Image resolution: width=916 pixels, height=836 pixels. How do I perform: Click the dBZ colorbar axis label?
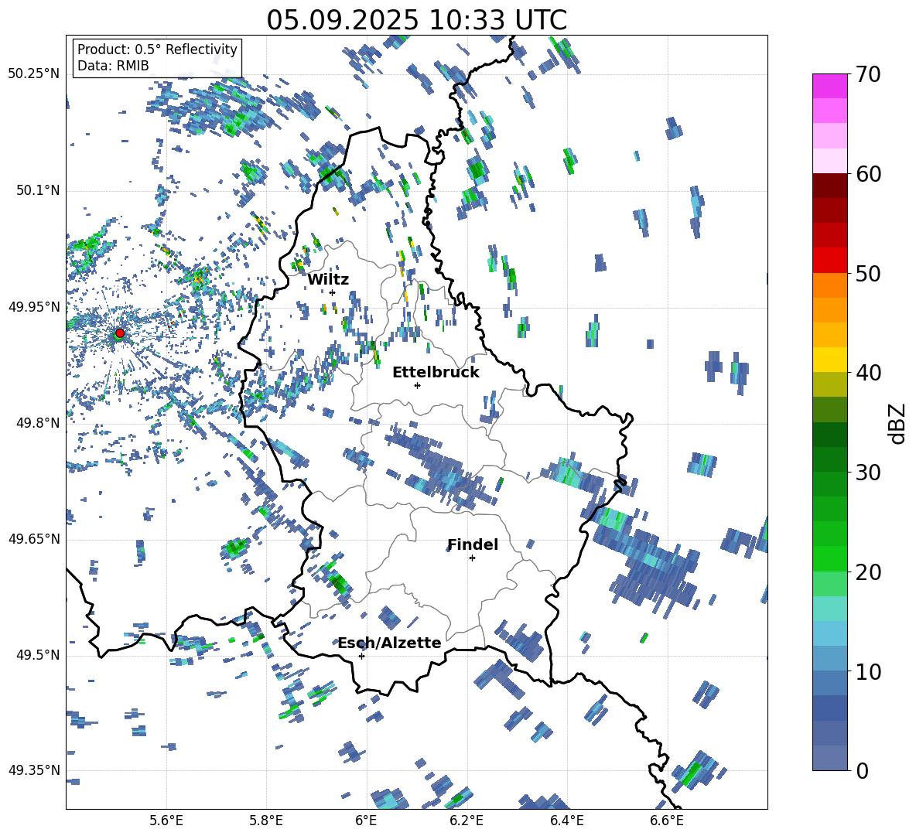[x=898, y=423]
